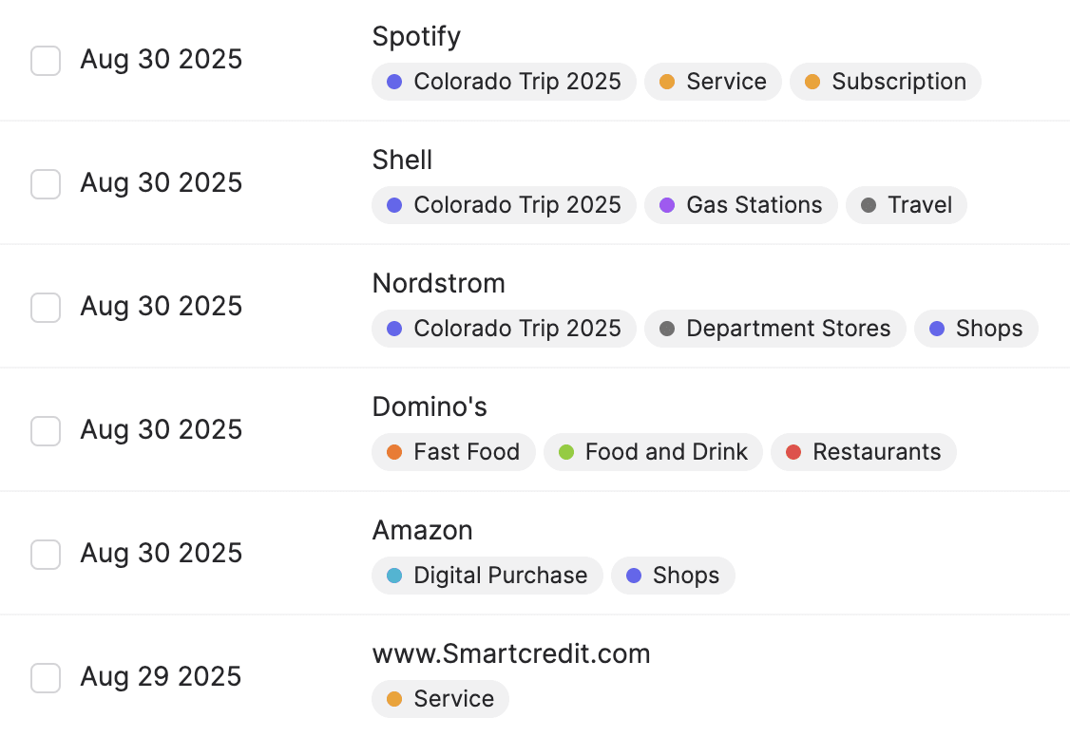The height and width of the screenshot is (737, 1070).
Task: Click the Service tag under www.Smartcredit.com
Action: point(440,699)
